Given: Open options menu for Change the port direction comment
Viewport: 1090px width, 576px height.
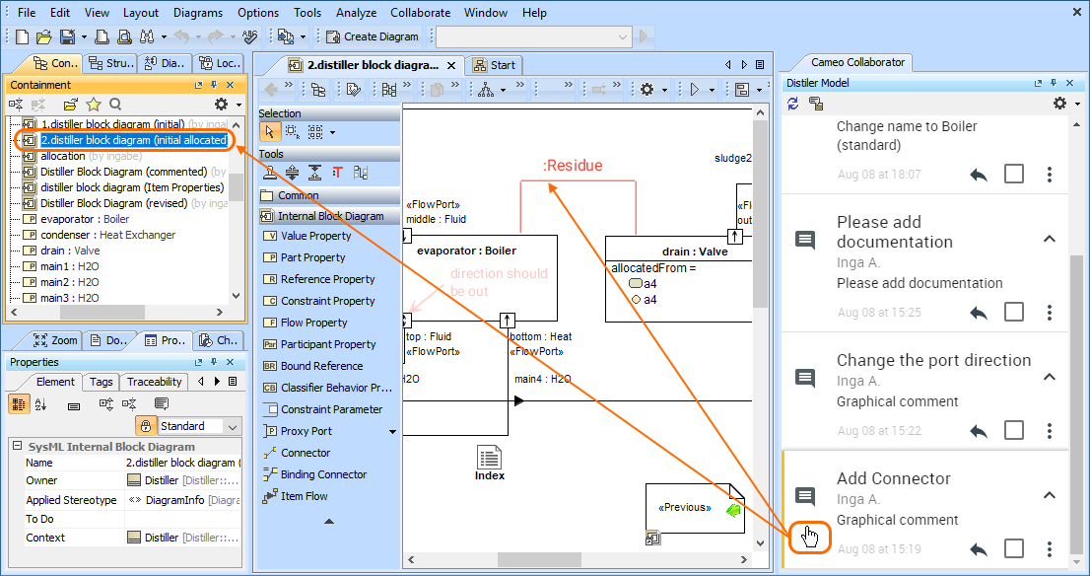Looking at the screenshot, I should (x=1050, y=431).
